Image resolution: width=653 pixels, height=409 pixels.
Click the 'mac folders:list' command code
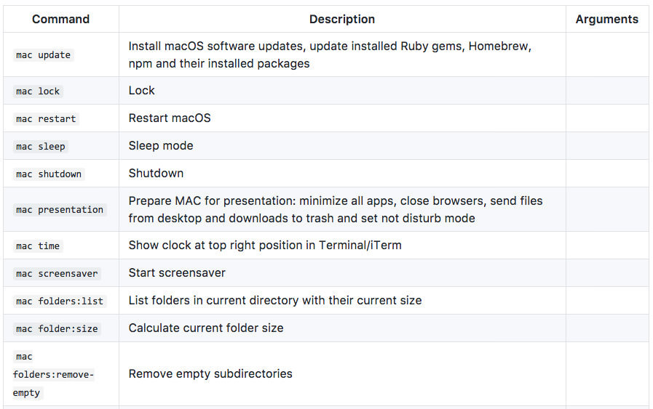pyautogui.click(x=60, y=301)
